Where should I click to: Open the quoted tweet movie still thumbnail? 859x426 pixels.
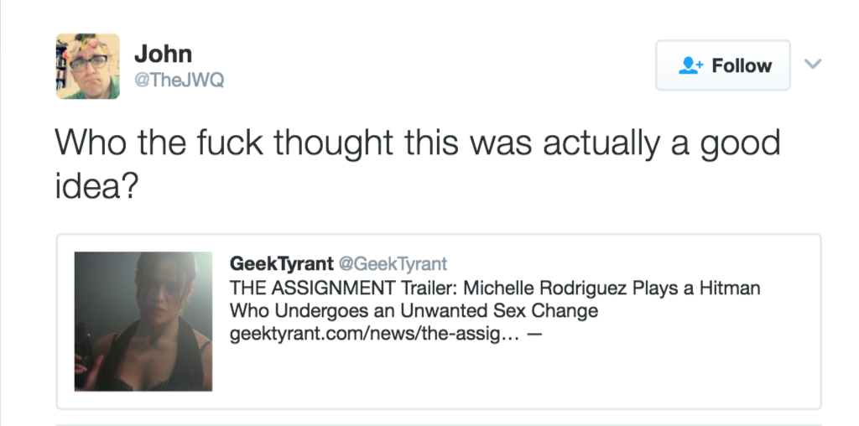point(143,321)
